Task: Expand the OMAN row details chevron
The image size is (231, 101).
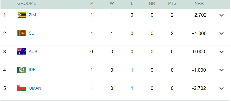Action: point(221,88)
